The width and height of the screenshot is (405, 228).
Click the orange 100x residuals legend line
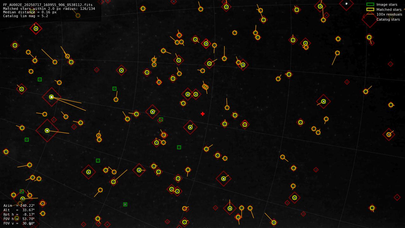pos(370,14)
